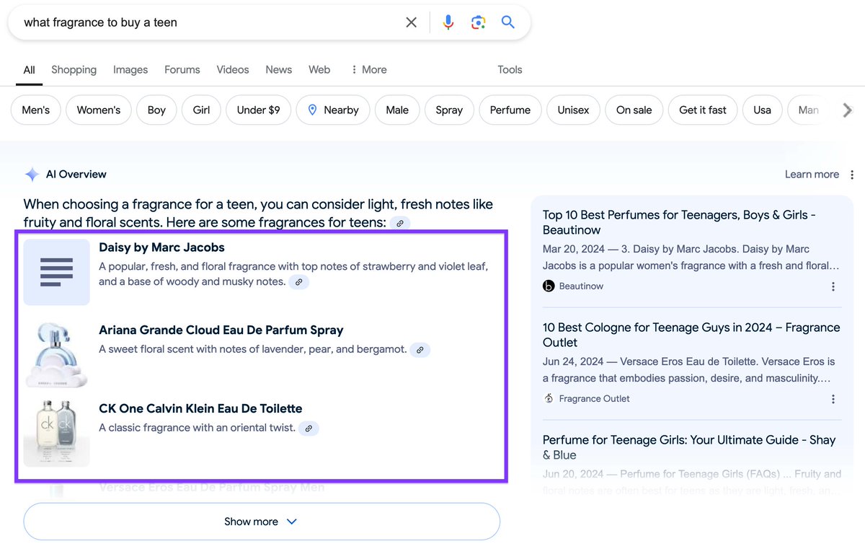The height and width of the screenshot is (549, 865).
Task: Apply the Unisex filter chip
Action: coord(573,110)
